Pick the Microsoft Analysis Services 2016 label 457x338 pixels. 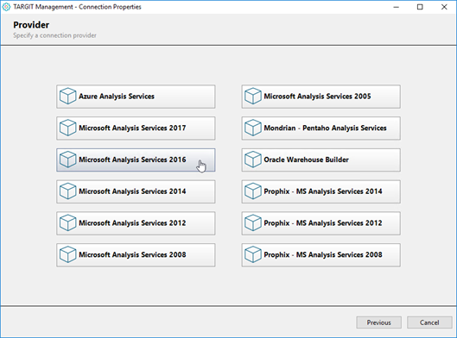point(132,160)
